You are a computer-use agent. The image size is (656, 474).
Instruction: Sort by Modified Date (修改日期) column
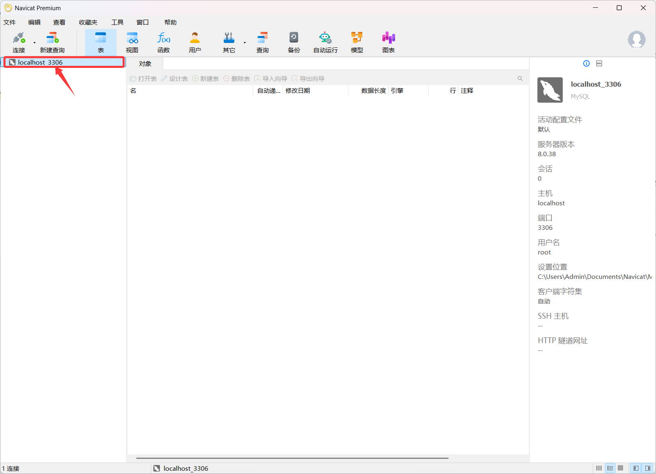(x=315, y=91)
